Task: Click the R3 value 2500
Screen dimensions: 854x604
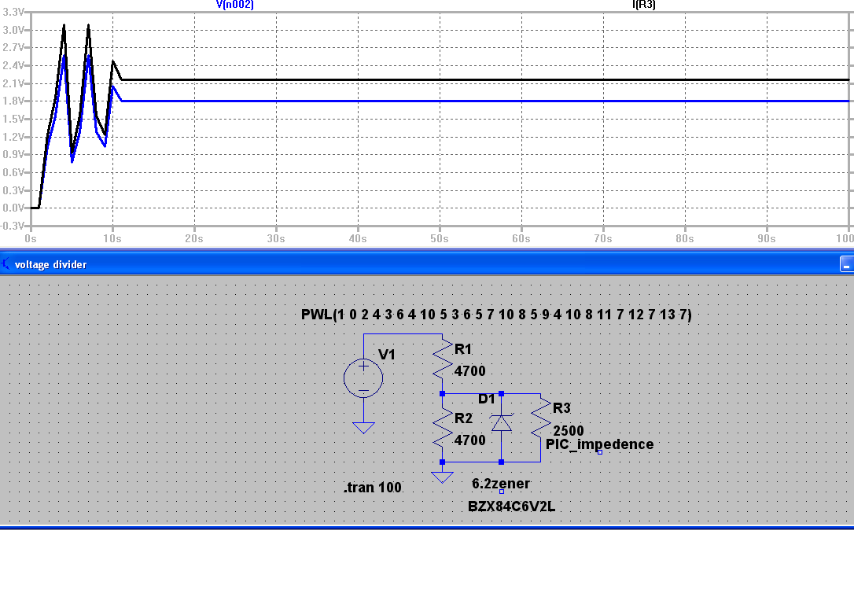Action: (569, 431)
